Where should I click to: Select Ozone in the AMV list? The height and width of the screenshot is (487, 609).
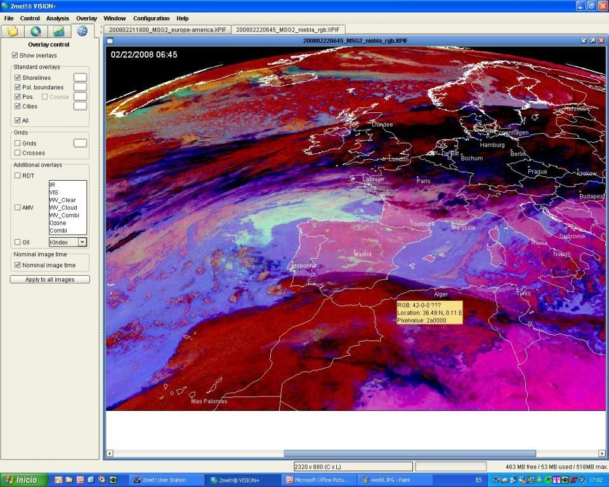(x=68, y=223)
